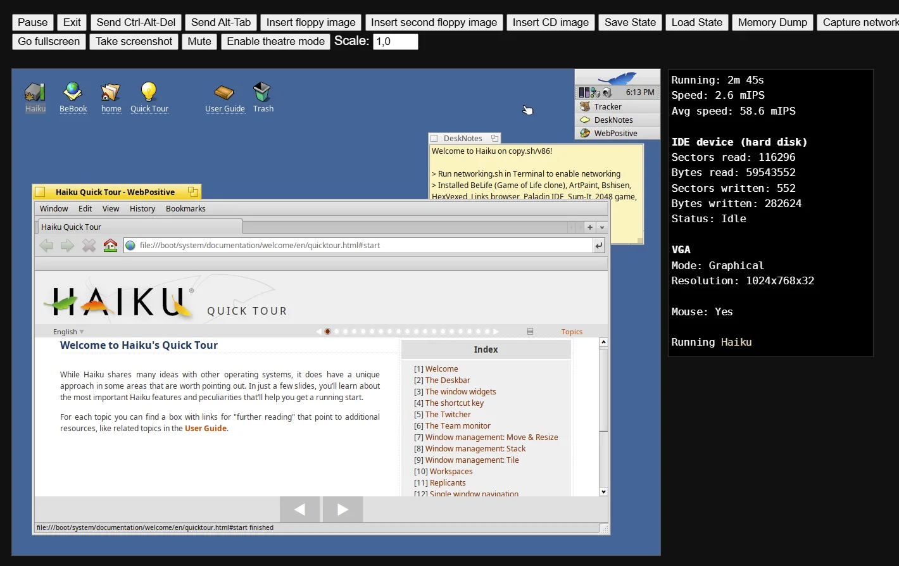Open the View menu
The height and width of the screenshot is (566, 899).
111,209
